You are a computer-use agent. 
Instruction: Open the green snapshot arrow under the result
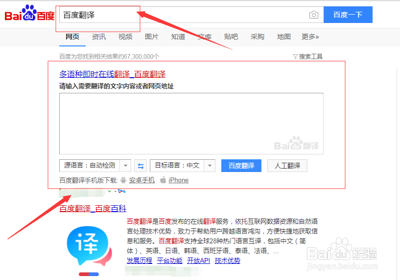110,191
